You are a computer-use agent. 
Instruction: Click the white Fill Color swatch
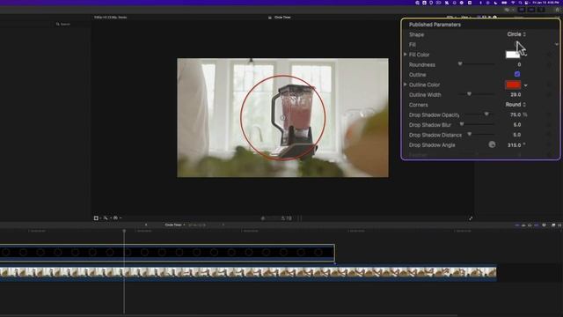512,55
